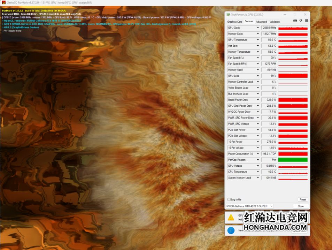The image size is (332, 250).
Task: Expand the Board Power Draw dropdown
Action: tap(258, 100)
